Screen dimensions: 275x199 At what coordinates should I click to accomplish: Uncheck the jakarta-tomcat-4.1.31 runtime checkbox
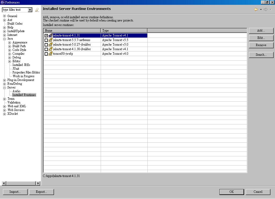[46, 36]
